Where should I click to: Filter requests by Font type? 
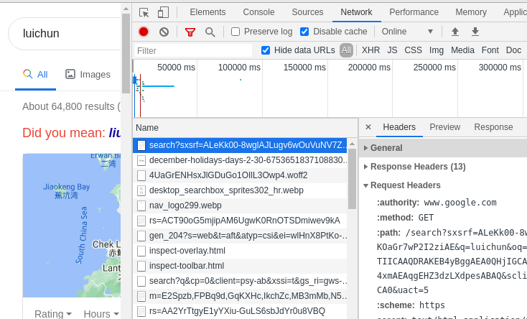490,50
